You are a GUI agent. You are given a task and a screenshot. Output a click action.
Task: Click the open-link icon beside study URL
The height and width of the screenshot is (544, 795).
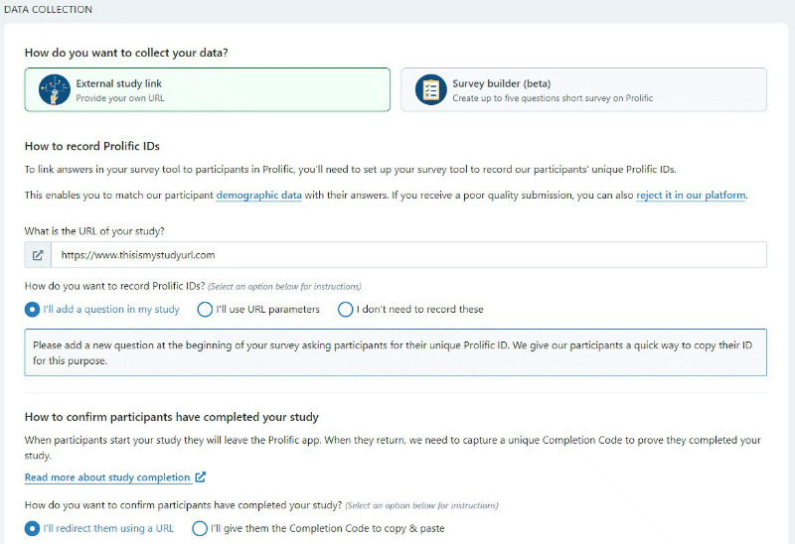pos(38,255)
